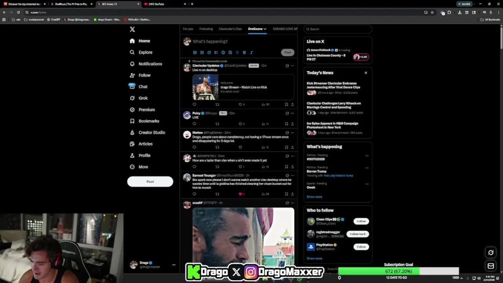Image resolution: width=503 pixels, height=283 pixels.
Task: Follow back registredmogger
Action: coord(358,234)
